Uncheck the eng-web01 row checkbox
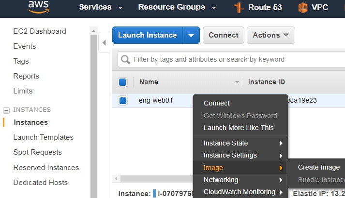 click(x=122, y=101)
